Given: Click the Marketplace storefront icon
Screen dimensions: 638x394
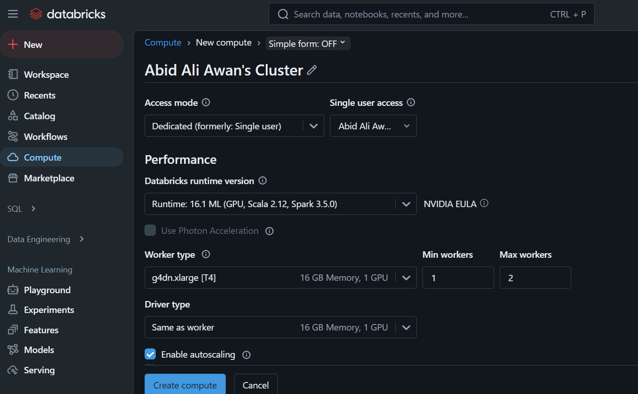Looking at the screenshot, I should coord(13,178).
